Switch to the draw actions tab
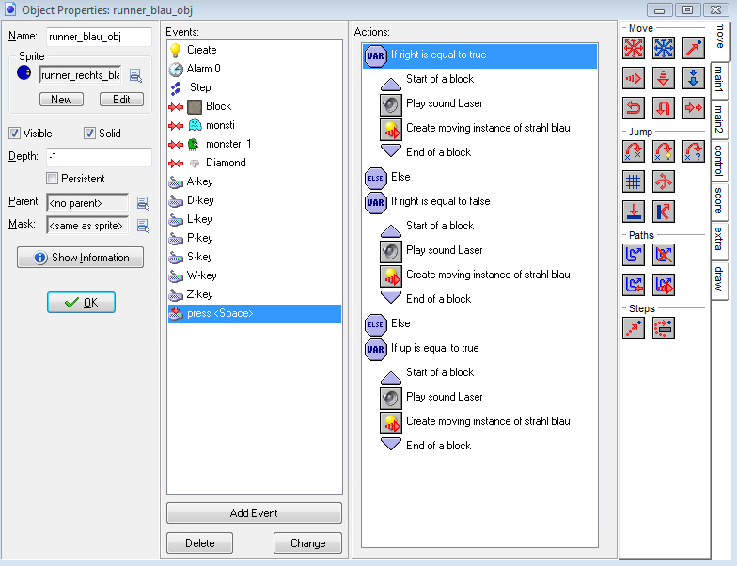Screen dimensions: 737x566 pyautogui.click(x=720, y=278)
